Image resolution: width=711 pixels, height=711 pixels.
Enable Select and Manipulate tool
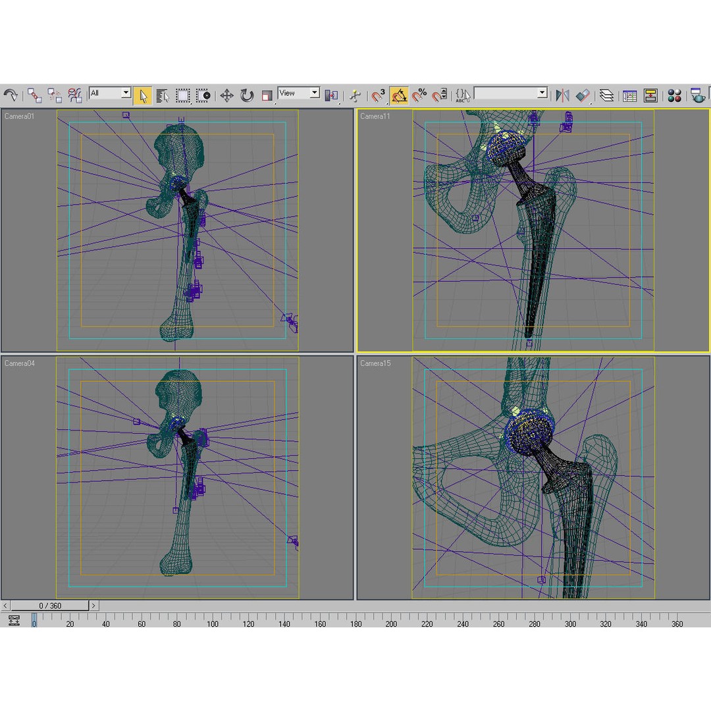click(x=355, y=95)
